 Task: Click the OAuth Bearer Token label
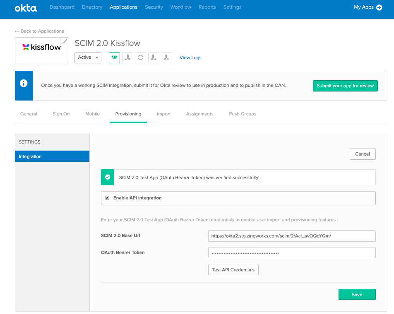coord(123,252)
